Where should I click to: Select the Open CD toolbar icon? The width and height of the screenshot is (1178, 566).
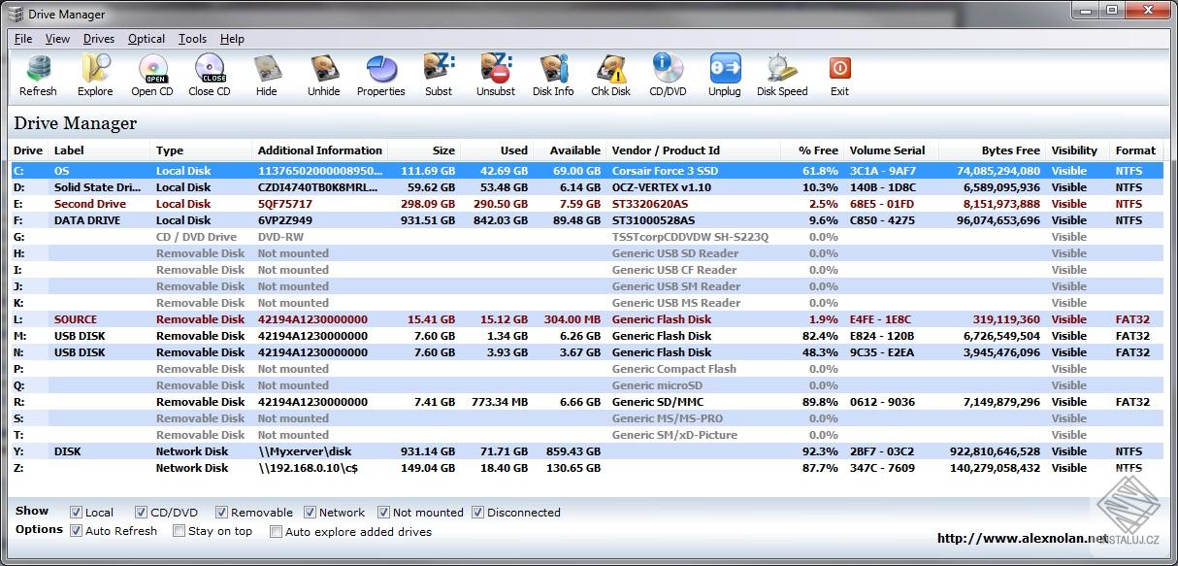point(151,74)
